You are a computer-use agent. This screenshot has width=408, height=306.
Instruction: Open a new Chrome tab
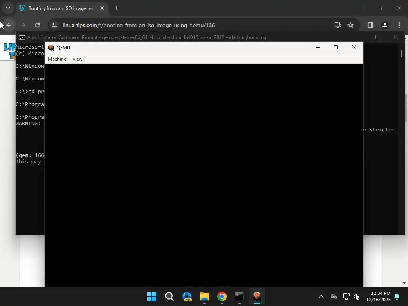point(116,8)
